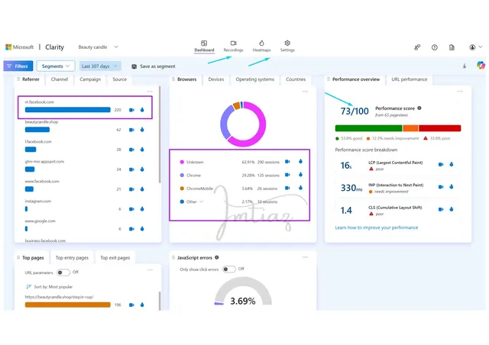Click the performance score color bar
This screenshot has height=345, width=489.
point(398,128)
